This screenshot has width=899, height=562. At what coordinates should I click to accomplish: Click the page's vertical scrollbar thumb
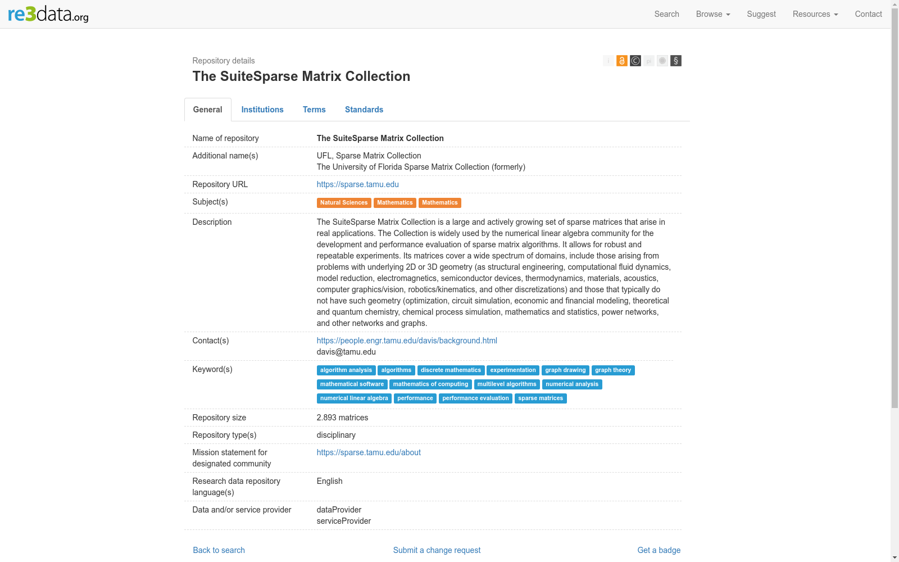(x=895, y=208)
